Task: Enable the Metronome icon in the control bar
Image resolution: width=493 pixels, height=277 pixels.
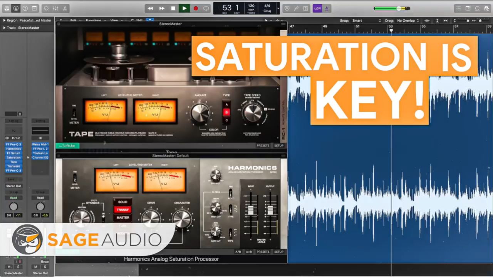Action: point(326,8)
